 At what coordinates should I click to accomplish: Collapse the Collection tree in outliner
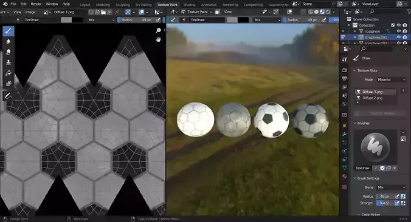[349, 25]
